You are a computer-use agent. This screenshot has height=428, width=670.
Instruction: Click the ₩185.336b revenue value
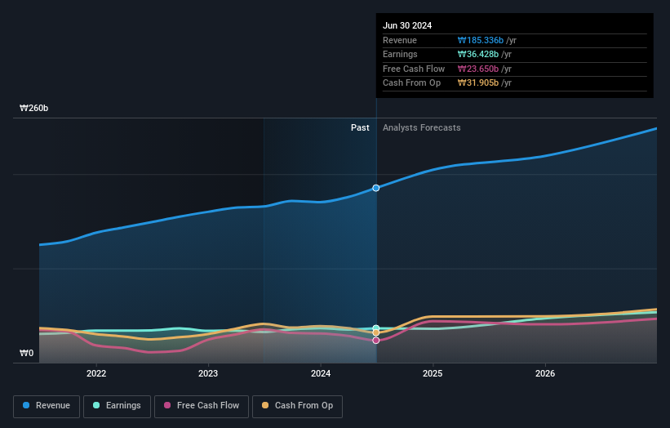481,40
